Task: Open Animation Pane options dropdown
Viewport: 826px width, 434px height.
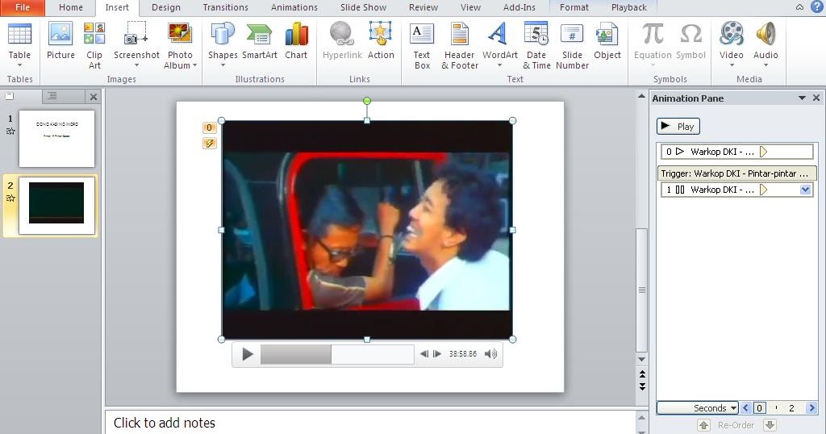Action: [x=802, y=98]
